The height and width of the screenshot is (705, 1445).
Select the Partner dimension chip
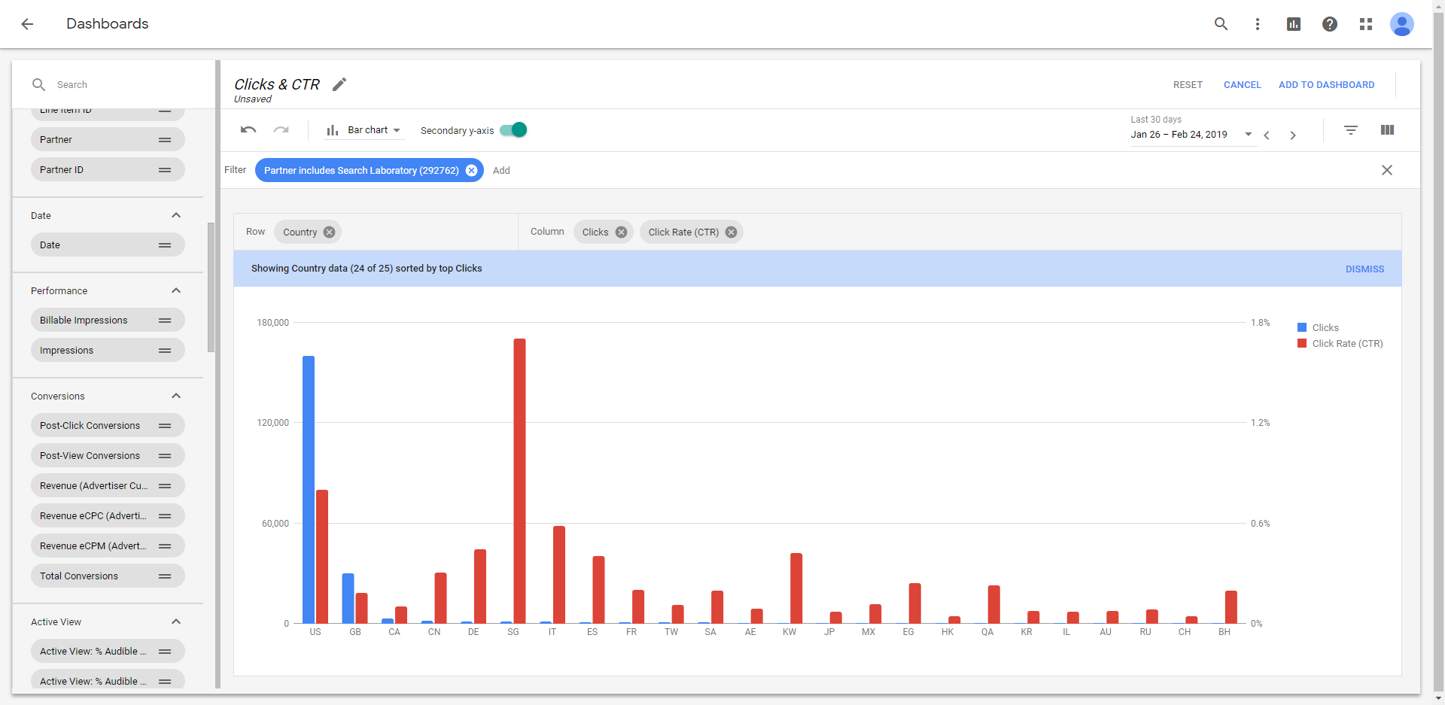tap(108, 140)
